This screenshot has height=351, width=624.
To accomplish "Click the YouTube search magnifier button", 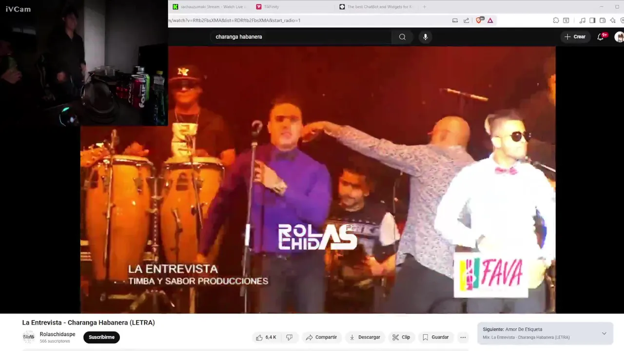I will [402, 37].
